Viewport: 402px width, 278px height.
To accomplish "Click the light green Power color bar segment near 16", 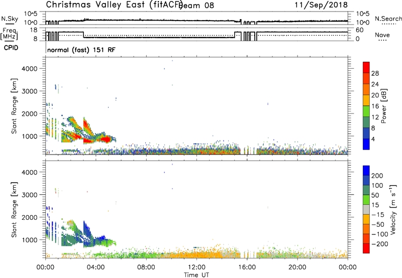I will click(x=366, y=111).
